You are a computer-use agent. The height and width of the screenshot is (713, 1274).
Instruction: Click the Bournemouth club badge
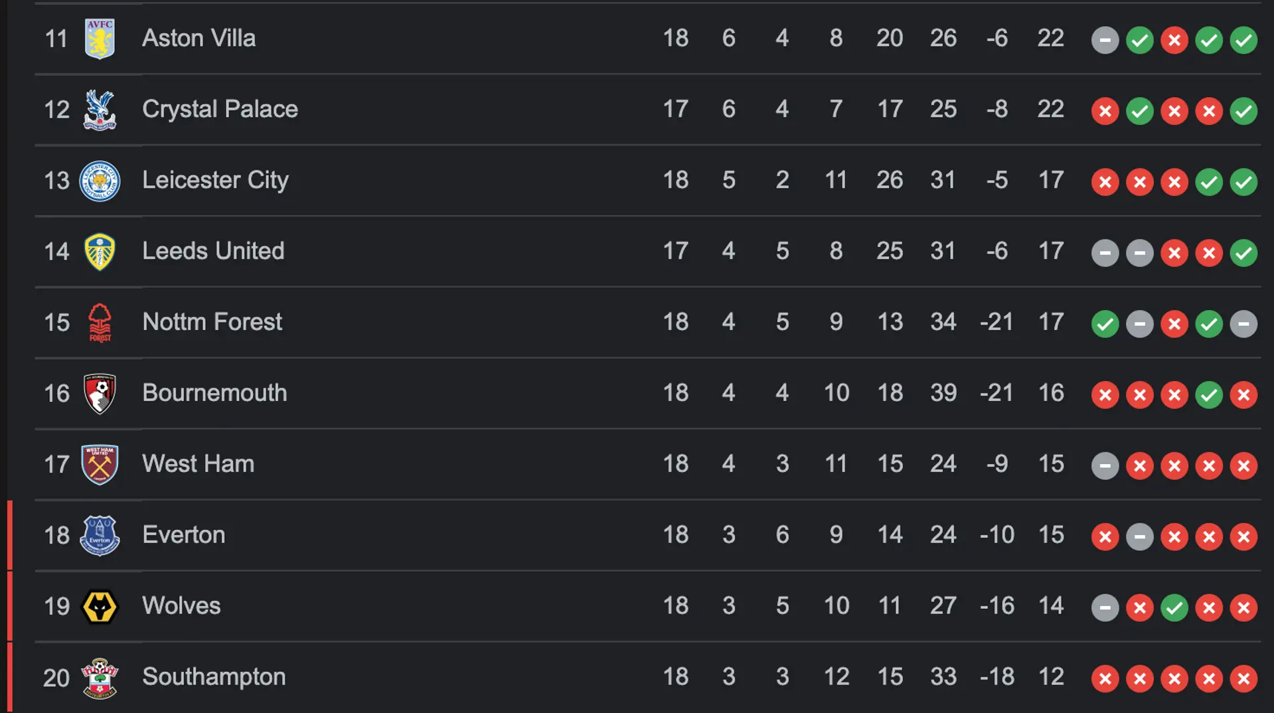pyautogui.click(x=100, y=394)
